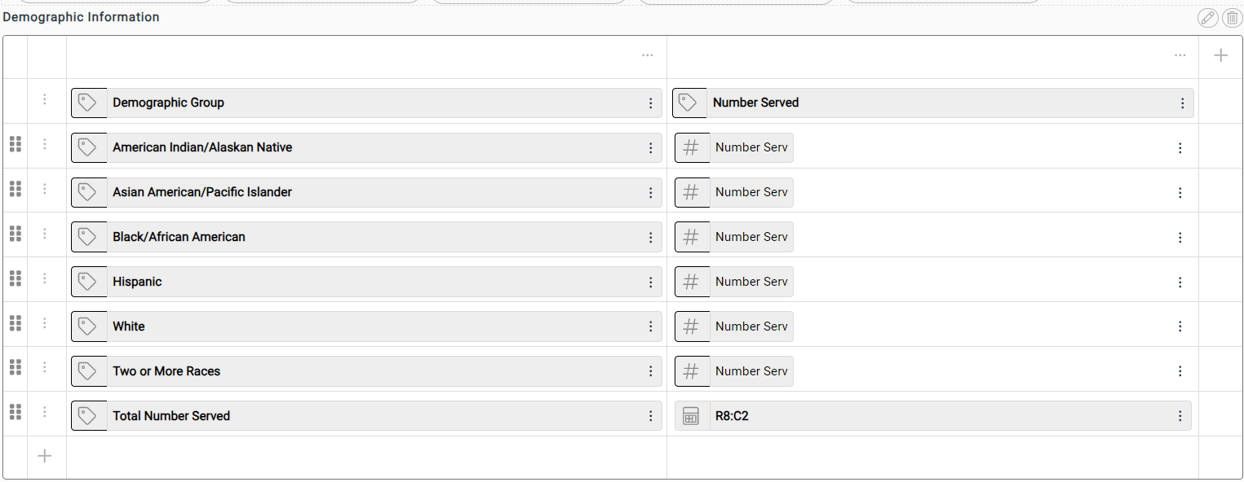Open kebab menu for White row number field
Screen dimensions: 1244x482
tap(1180, 326)
